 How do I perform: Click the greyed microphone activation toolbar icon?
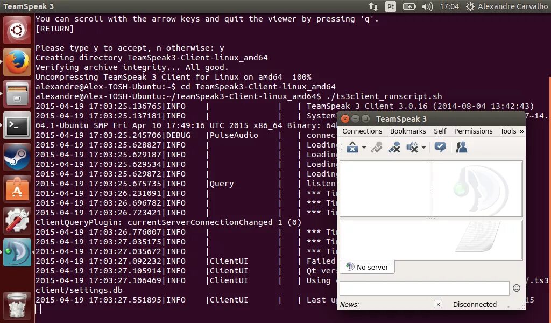(377, 148)
